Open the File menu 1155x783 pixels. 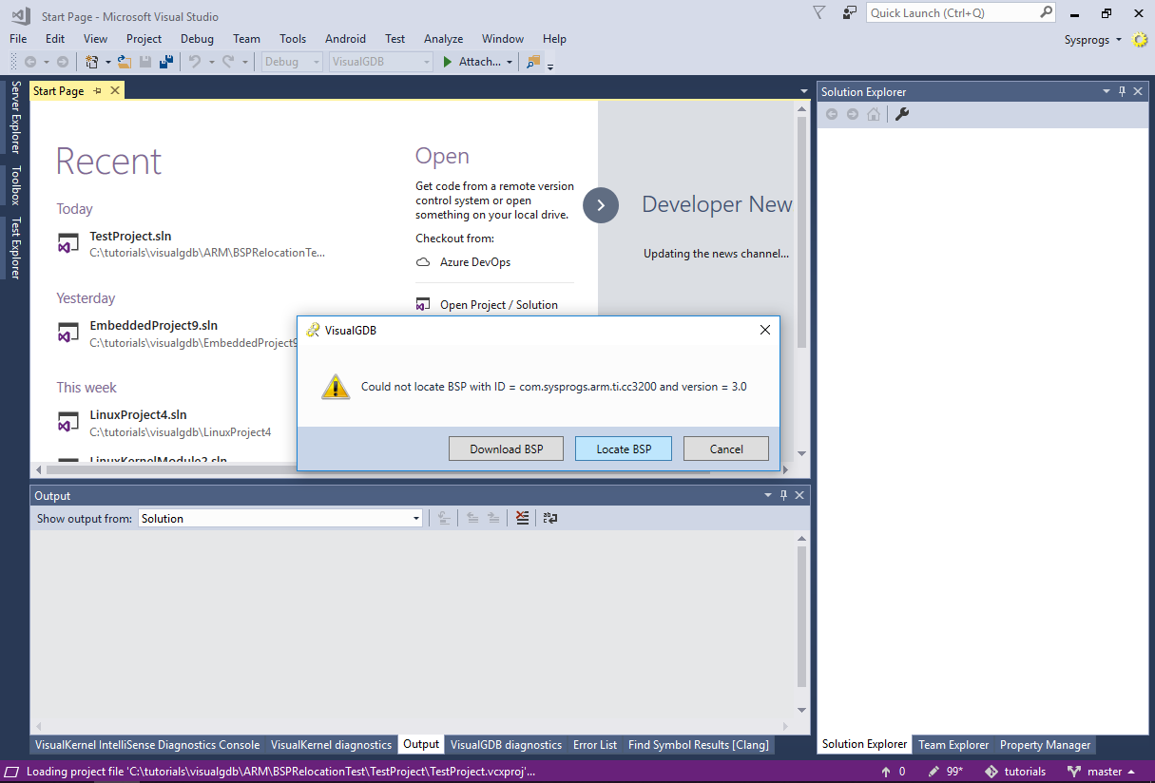coord(18,39)
